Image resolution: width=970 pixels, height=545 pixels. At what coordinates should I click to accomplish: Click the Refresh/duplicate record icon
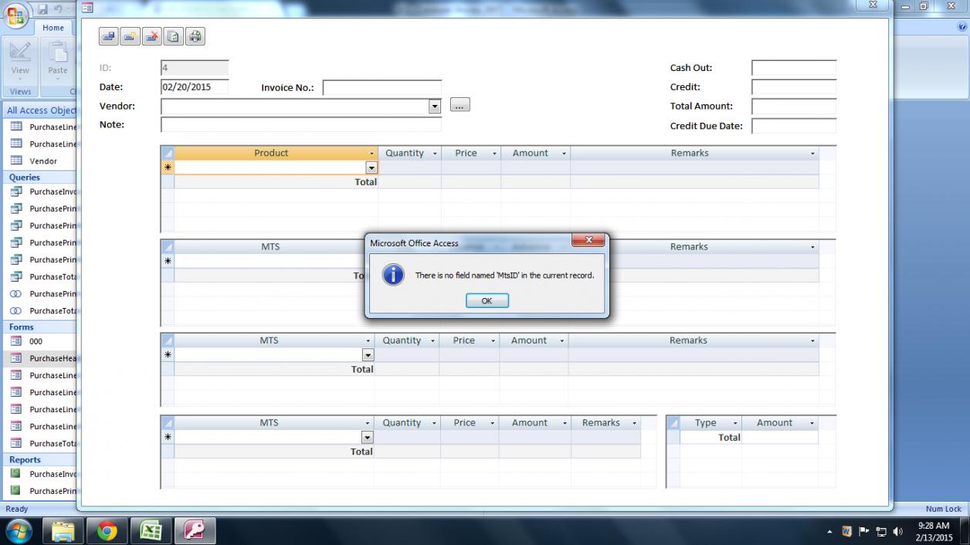[x=174, y=36]
